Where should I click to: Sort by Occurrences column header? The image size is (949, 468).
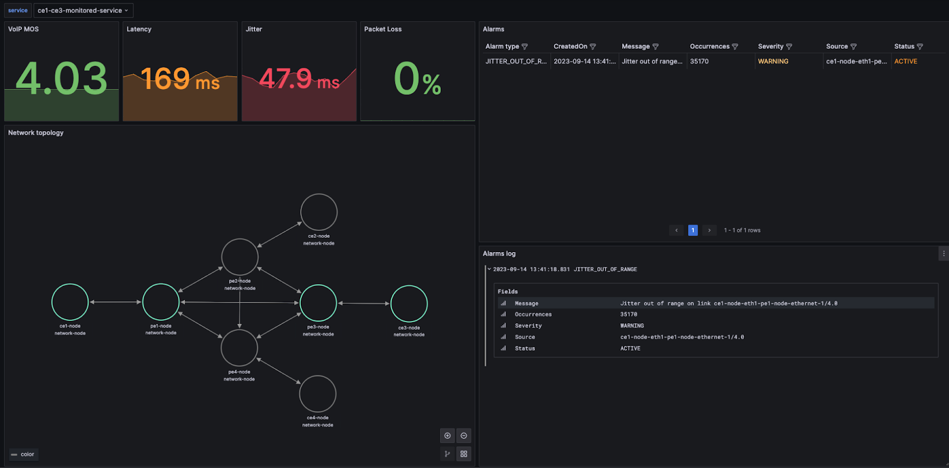point(710,46)
